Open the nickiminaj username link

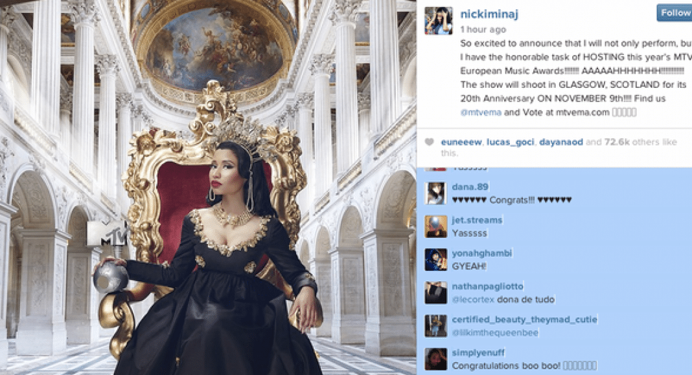click(x=489, y=14)
